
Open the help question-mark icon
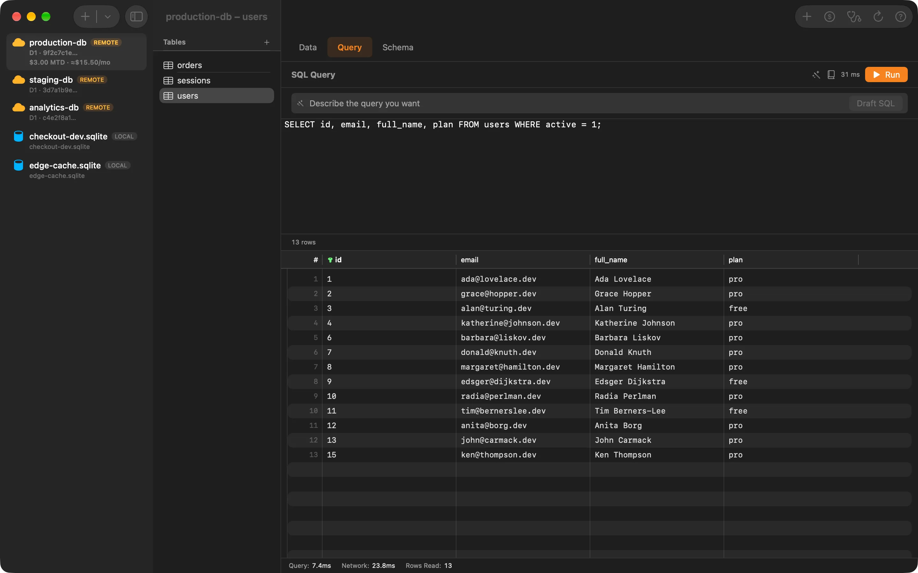coord(900,17)
